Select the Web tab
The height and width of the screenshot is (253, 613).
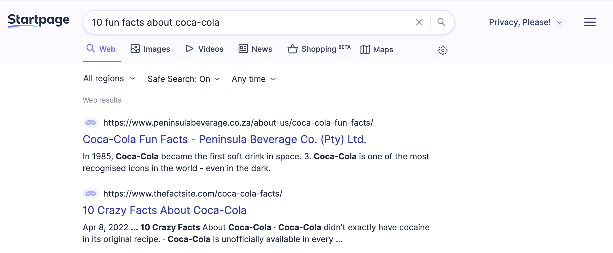[101, 49]
